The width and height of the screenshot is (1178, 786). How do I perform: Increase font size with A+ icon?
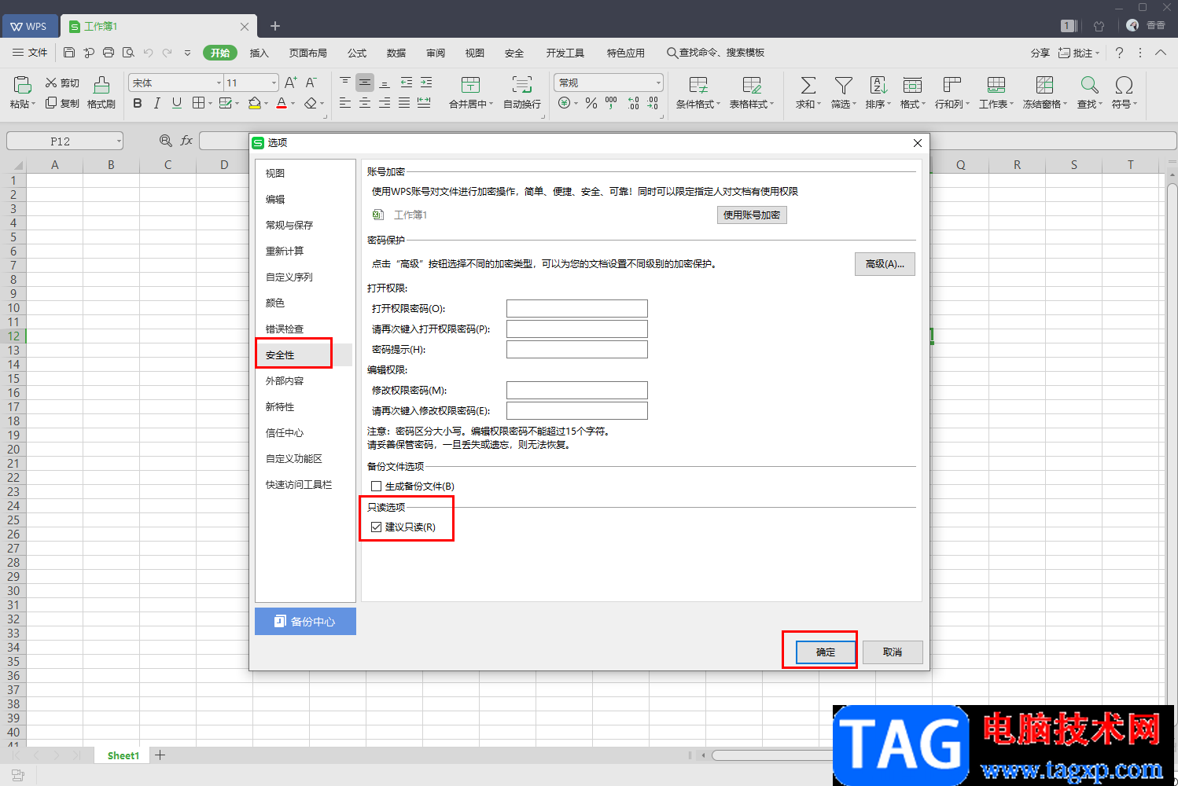[290, 83]
